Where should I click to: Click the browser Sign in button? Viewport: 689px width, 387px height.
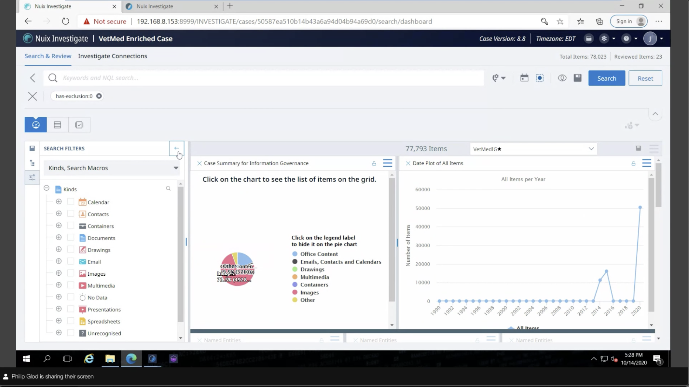pos(629,21)
